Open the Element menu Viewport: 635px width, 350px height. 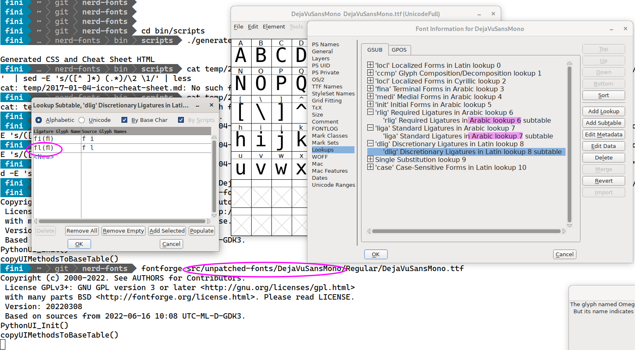click(274, 26)
